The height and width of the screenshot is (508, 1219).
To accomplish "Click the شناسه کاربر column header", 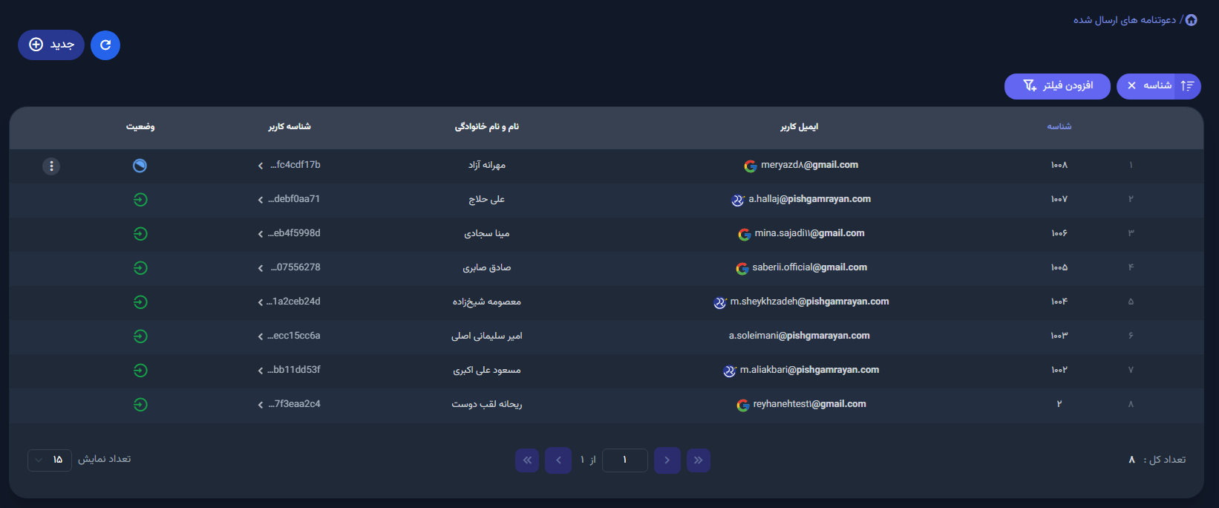I will click(290, 127).
